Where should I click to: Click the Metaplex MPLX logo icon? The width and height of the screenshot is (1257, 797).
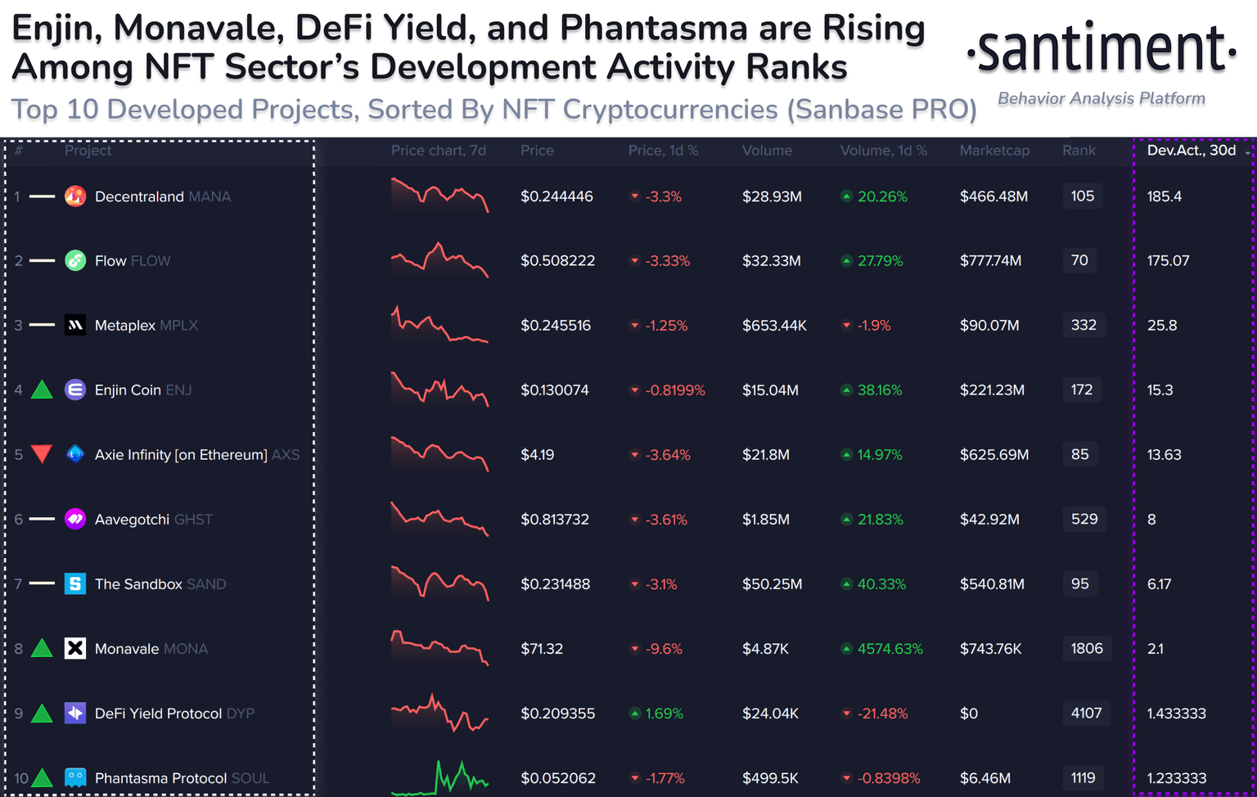75,326
